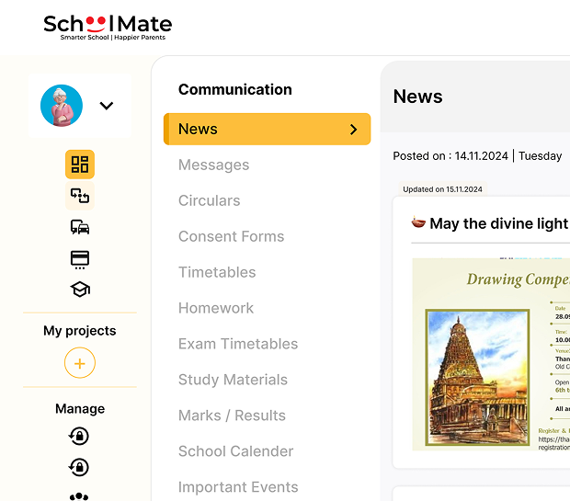
Task: Open the payment card icon in sidebar
Action: (x=80, y=259)
